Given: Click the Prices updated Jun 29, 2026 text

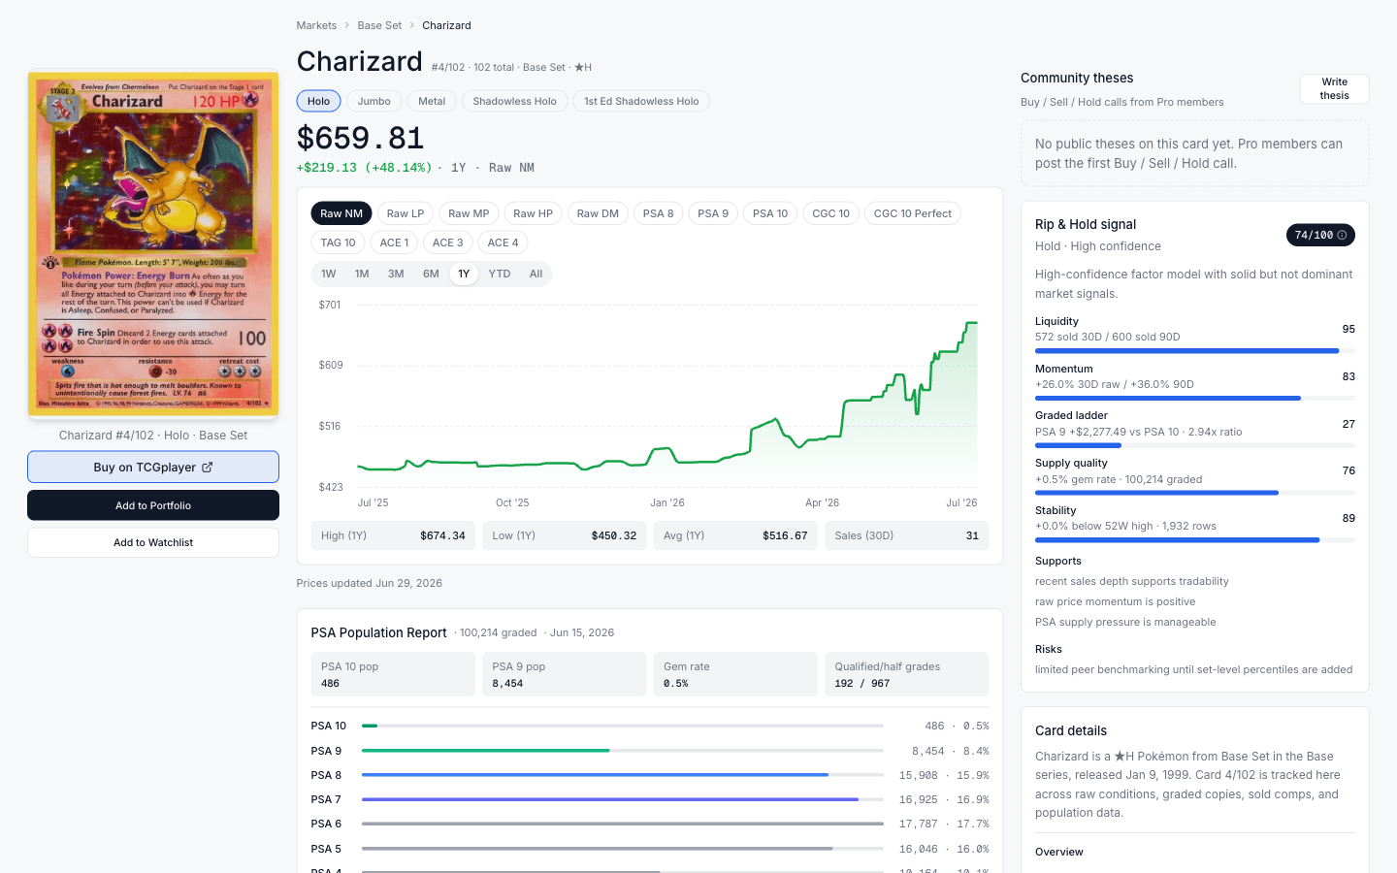Looking at the screenshot, I should click(x=369, y=583).
